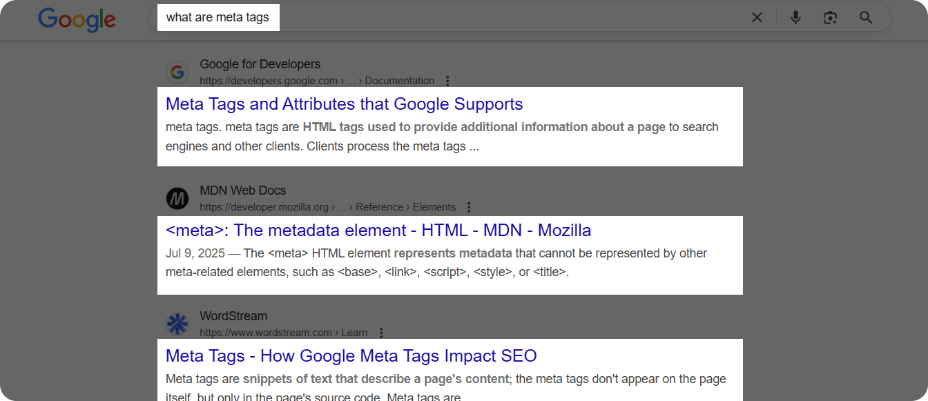The height and width of the screenshot is (401, 928).
Task: Open more options for Google Developers result
Action: (x=447, y=81)
